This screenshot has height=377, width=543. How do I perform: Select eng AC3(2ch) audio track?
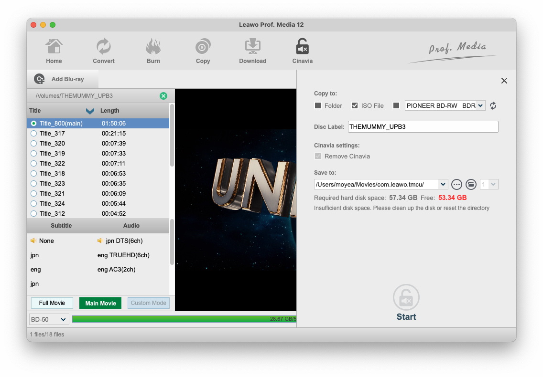coord(116,270)
